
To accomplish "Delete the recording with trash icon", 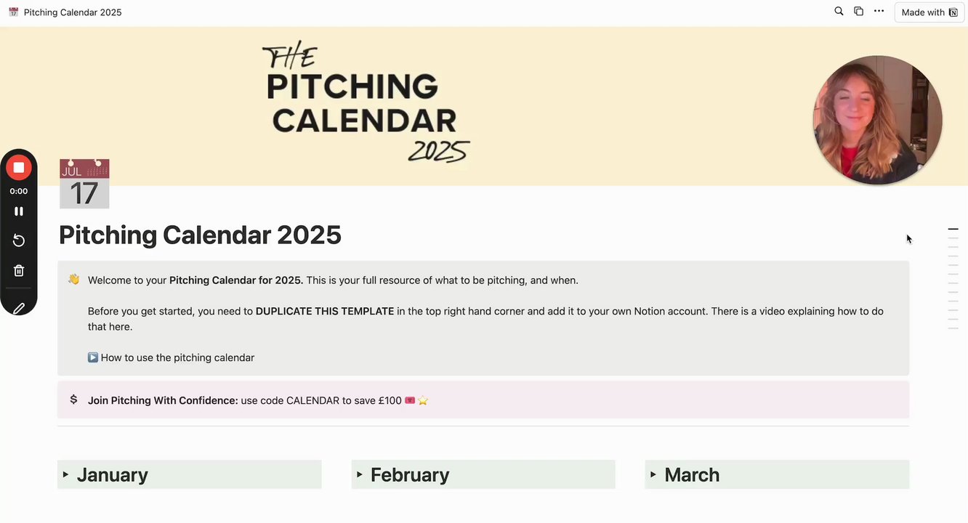I will tap(19, 271).
